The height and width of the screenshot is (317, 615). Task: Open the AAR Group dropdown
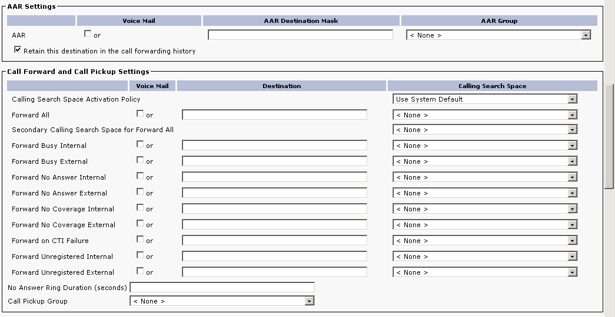point(498,35)
